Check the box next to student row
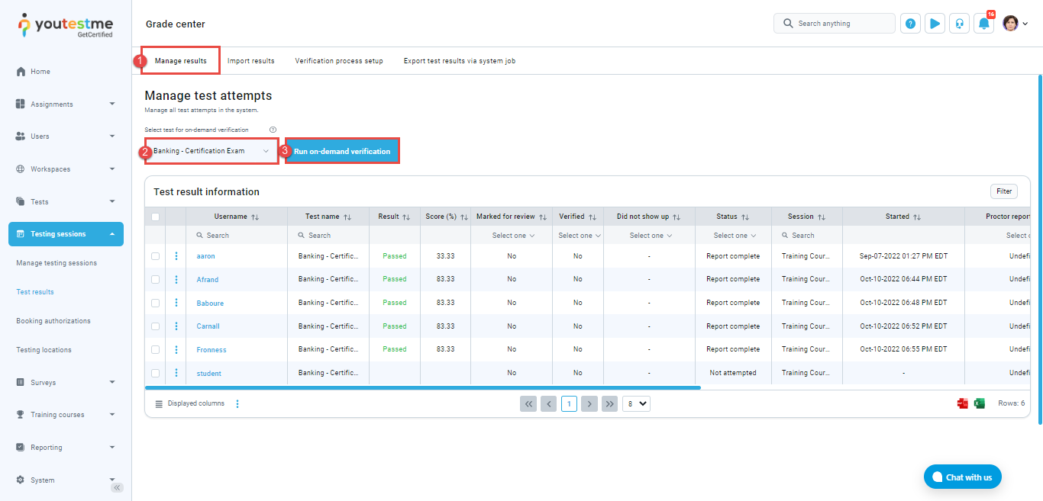1043x501 pixels. (155, 374)
